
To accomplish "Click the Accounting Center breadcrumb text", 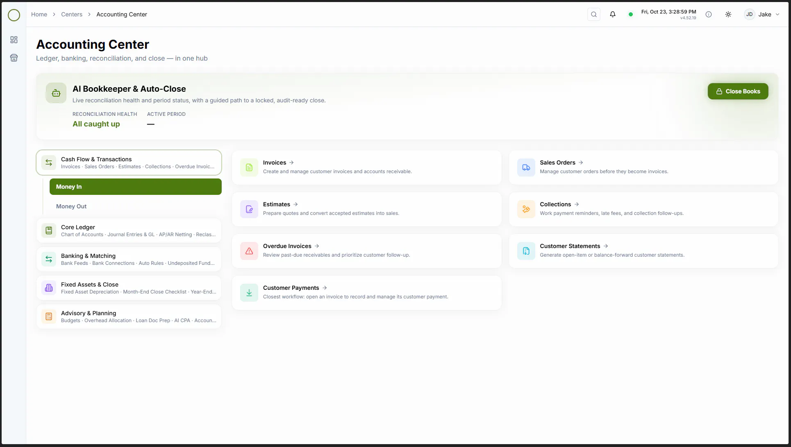I will click(122, 14).
